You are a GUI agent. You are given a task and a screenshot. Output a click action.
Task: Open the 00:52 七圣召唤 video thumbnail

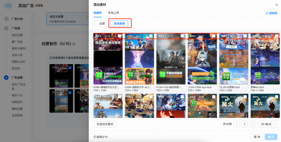coord(139,106)
